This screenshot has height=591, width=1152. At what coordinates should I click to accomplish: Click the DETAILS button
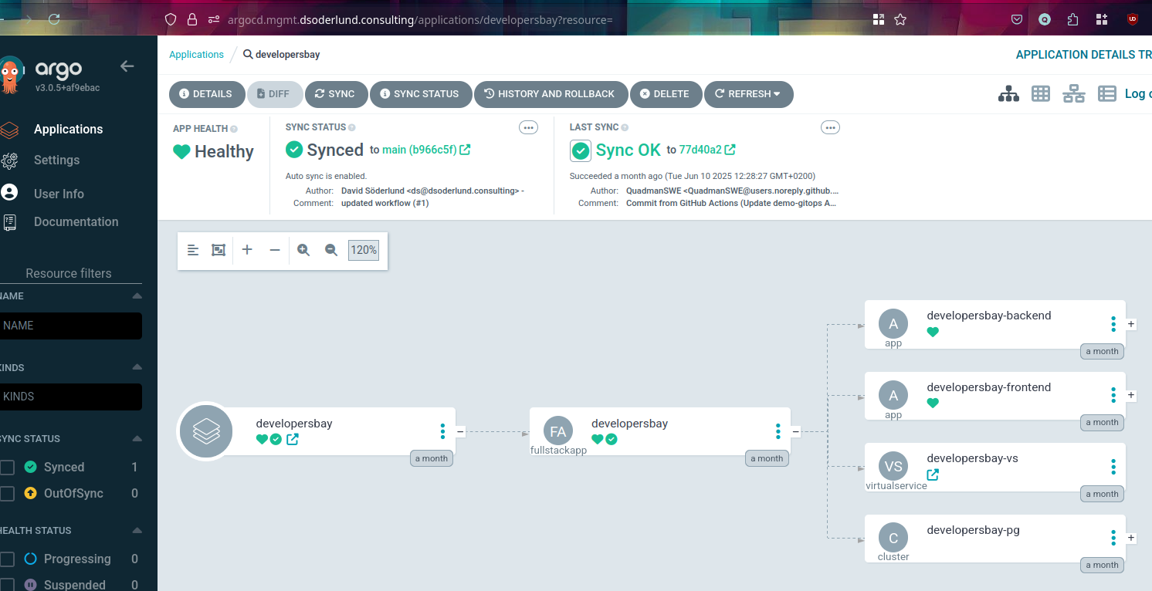point(206,94)
